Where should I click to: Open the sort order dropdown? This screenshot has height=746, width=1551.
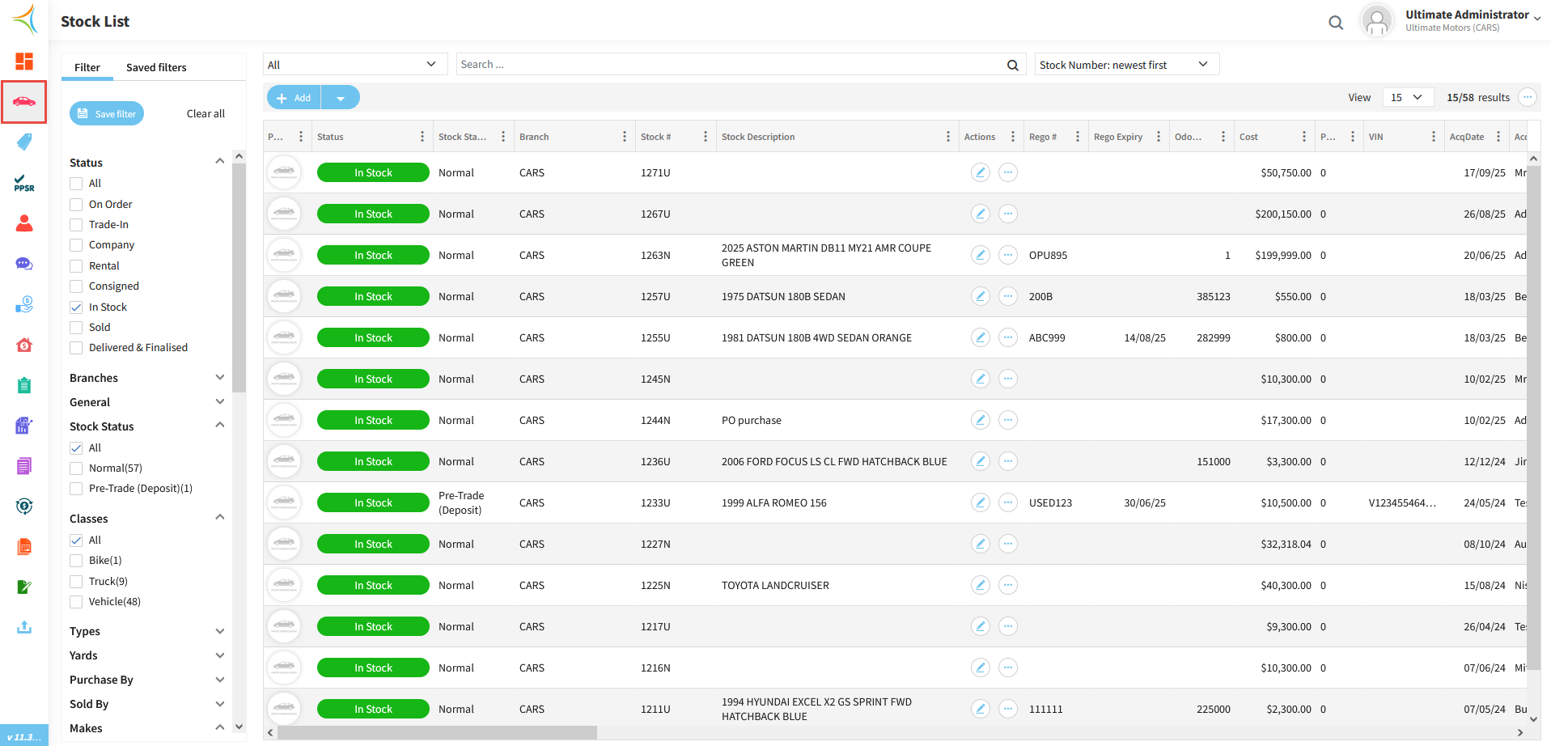coord(1125,65)
